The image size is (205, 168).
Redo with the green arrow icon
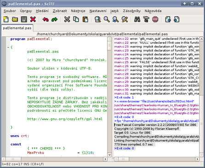pos(54,19)
